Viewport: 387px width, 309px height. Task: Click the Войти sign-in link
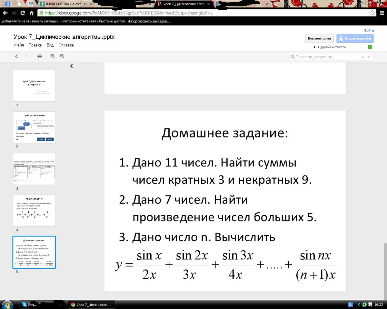click(x=369, y=31)
